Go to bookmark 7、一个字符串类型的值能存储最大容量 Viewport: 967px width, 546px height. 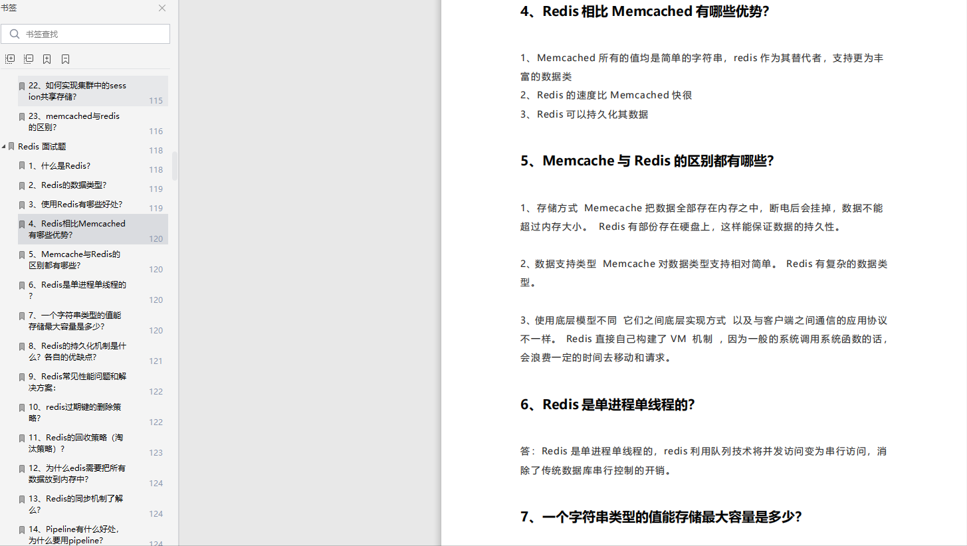[75, 321]
